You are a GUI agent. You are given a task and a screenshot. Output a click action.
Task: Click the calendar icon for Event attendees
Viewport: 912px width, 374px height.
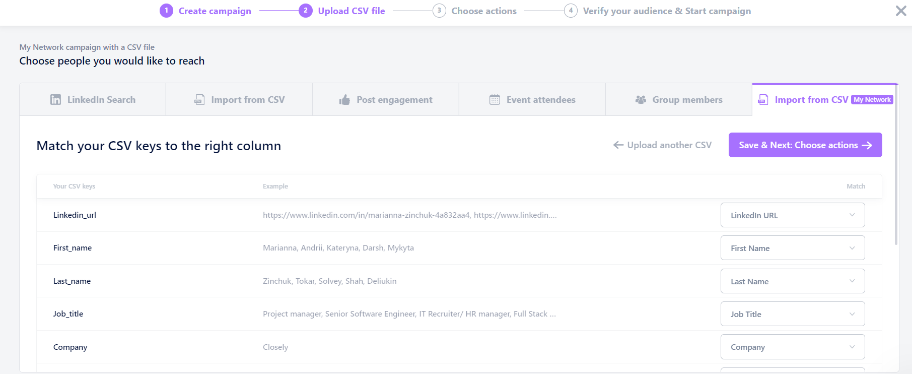click(495, 100)
